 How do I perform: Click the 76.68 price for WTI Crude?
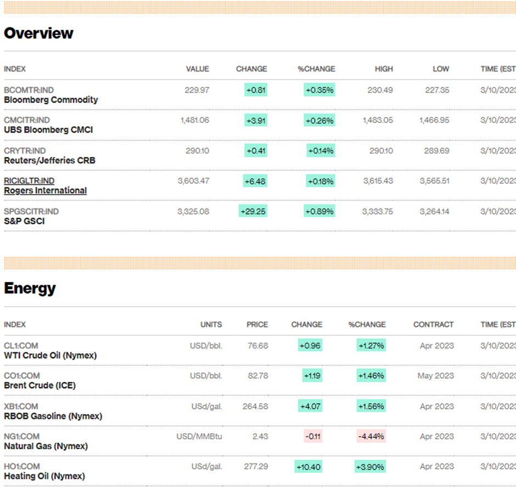pos(258,346)
